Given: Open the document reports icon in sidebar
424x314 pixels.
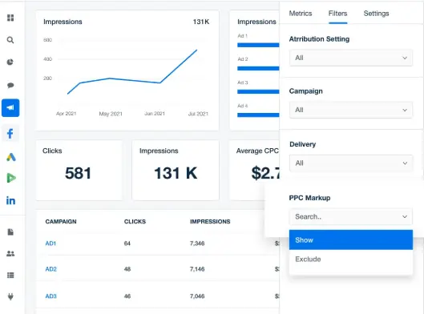Looking at the screenshot, I should point(10,231).
